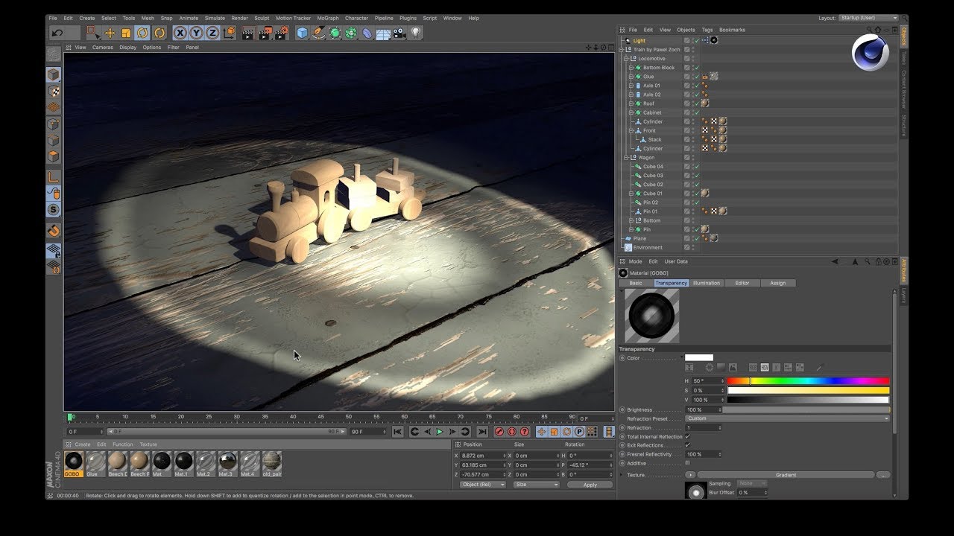Select the Environment object
954x536 pixels.
coord(648,247)
